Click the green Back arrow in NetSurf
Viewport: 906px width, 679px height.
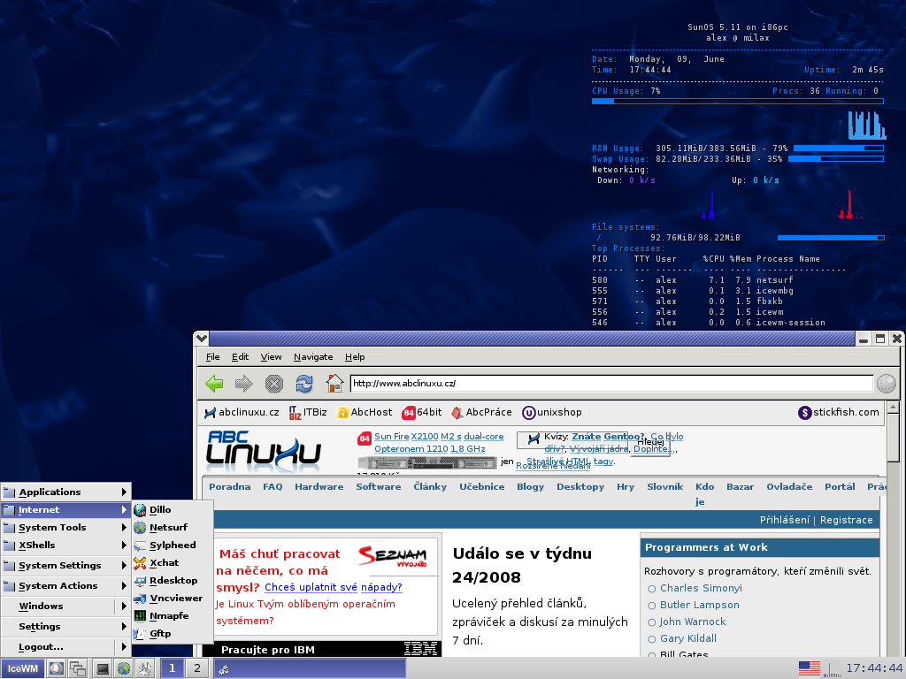[x=214, y=384]
